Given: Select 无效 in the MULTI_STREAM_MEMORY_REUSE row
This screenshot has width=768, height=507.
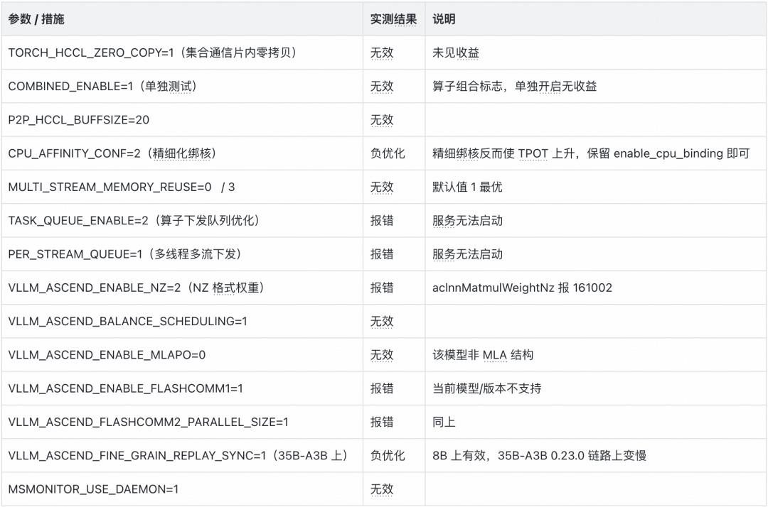Looking at the screenshot, I should click(382, 187).
